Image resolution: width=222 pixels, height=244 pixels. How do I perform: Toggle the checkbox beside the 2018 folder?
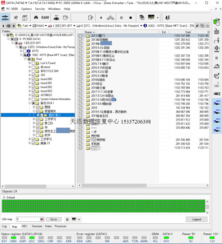[x=81, y=108]
